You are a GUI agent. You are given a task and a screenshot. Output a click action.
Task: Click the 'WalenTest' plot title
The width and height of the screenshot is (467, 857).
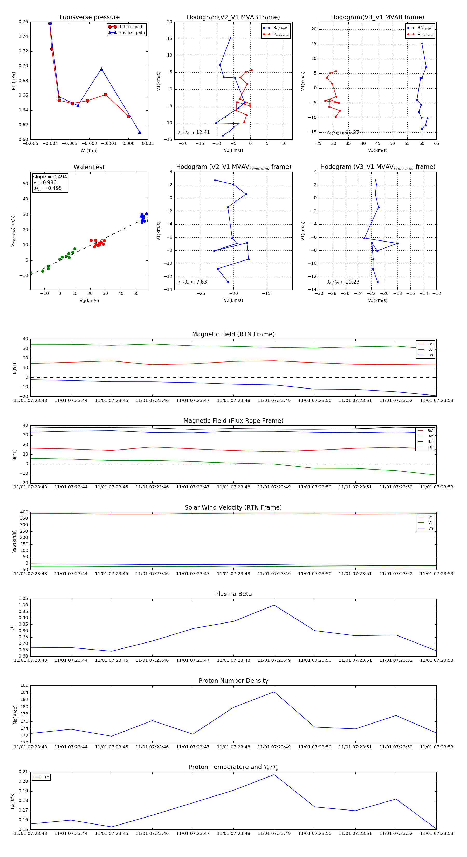[89, 167]
